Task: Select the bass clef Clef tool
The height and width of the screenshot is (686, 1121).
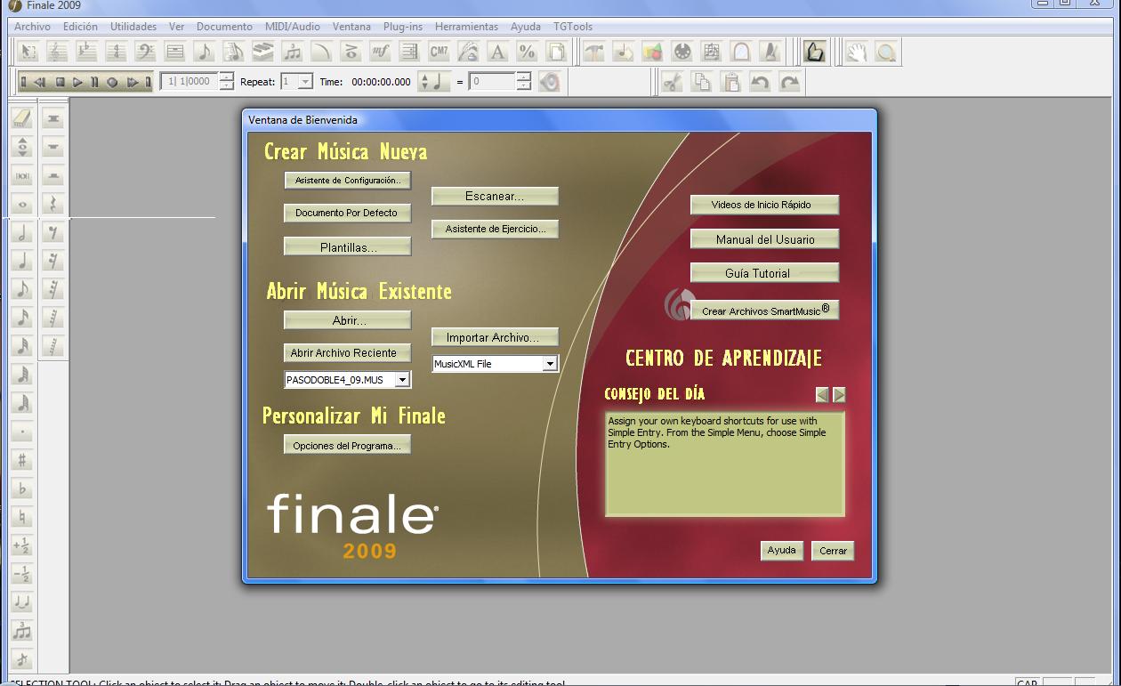Action: pos(146,52)
